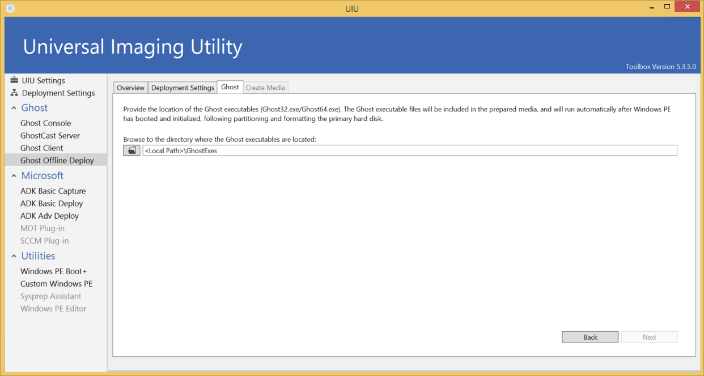704x376 pixels.
Task: Collapse the Microsoft section
Action: [14, 176]
